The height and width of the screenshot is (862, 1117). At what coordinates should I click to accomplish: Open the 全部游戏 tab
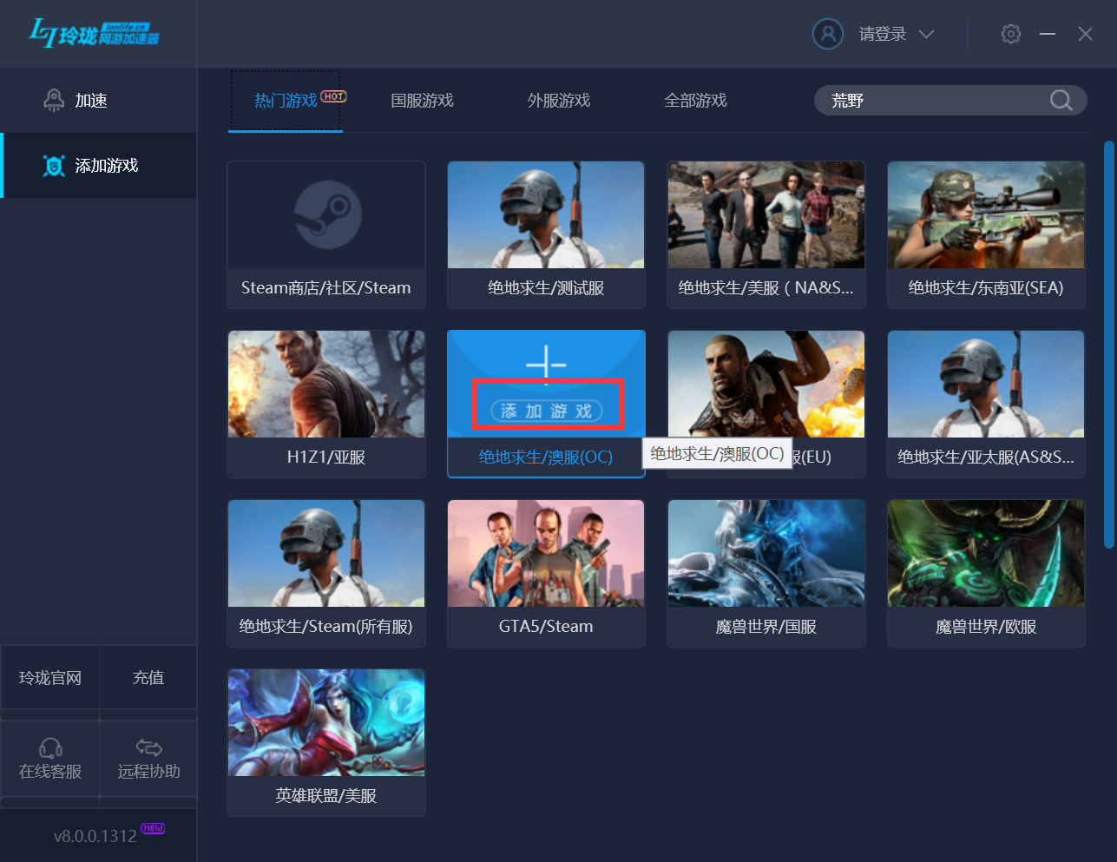pos(695,100)
